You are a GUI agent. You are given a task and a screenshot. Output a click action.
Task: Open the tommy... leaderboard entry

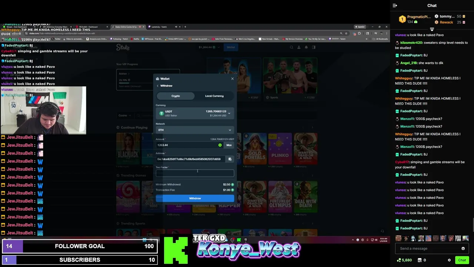(x=450, y=16)
